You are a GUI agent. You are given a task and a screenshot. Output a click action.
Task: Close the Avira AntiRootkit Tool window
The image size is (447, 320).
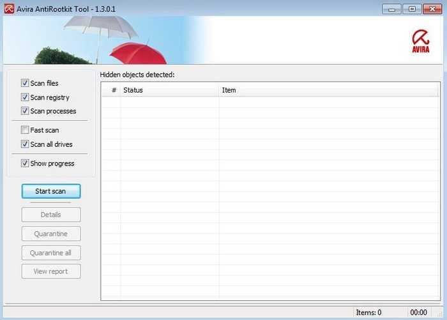(432, 9)
